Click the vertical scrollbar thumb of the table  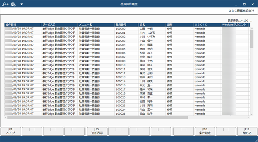(252, 39)
